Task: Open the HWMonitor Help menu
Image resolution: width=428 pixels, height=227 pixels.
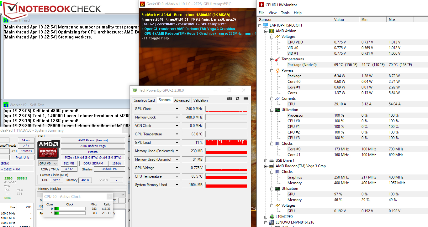Action: [x=298, y=13]
